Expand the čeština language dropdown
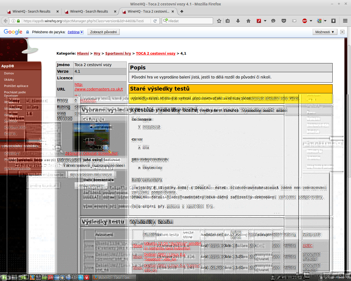 81,32
